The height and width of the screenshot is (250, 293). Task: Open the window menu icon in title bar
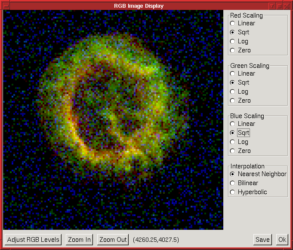click(6, 6)
